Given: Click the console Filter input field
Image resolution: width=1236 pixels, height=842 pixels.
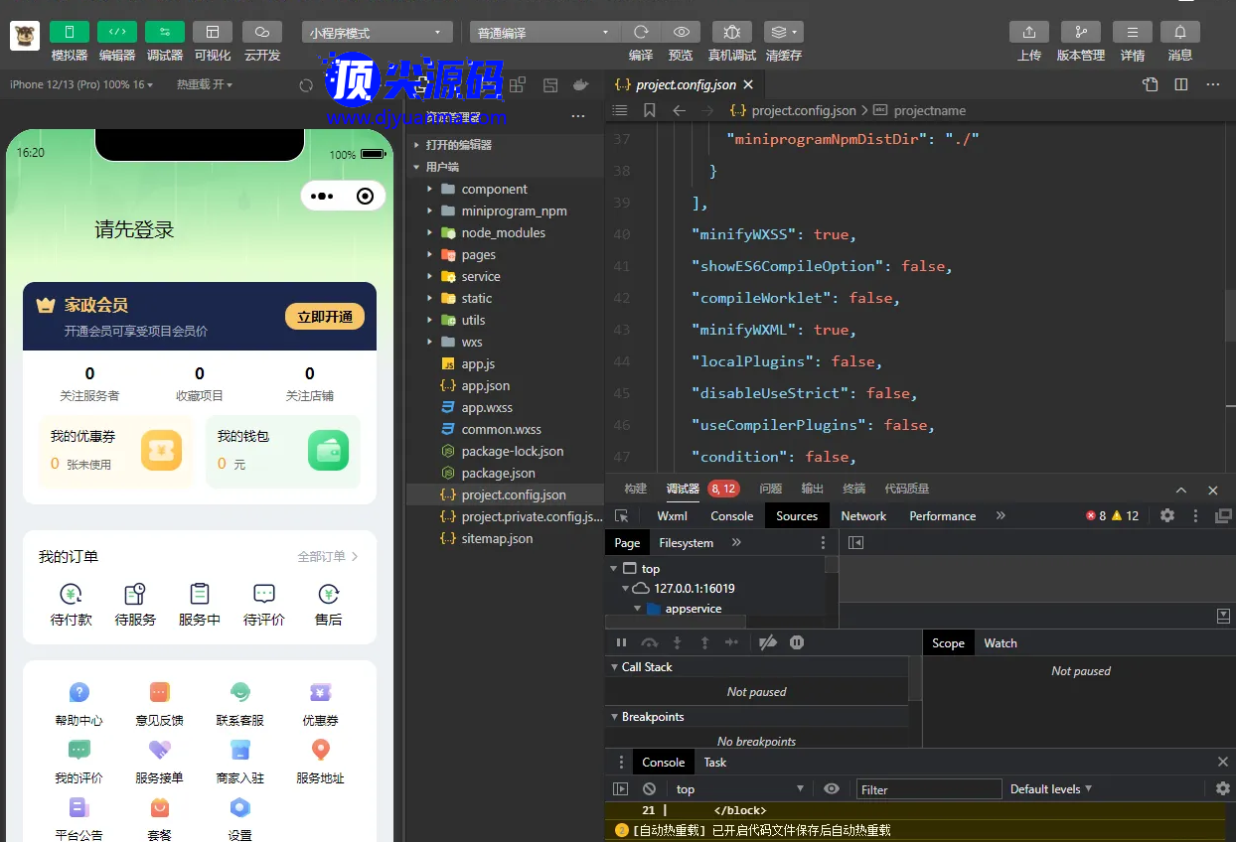Looking at the screenshot, I should point(929,789).
